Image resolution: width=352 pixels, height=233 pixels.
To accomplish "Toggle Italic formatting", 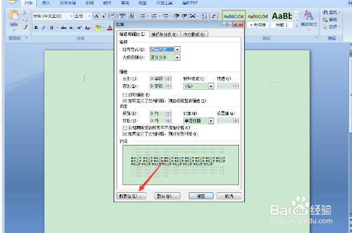I will (x=44, y=28).
